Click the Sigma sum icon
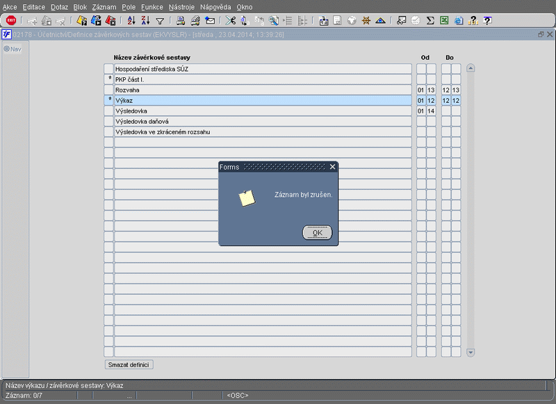Viewport: 556px width, 404px height. 430,21
